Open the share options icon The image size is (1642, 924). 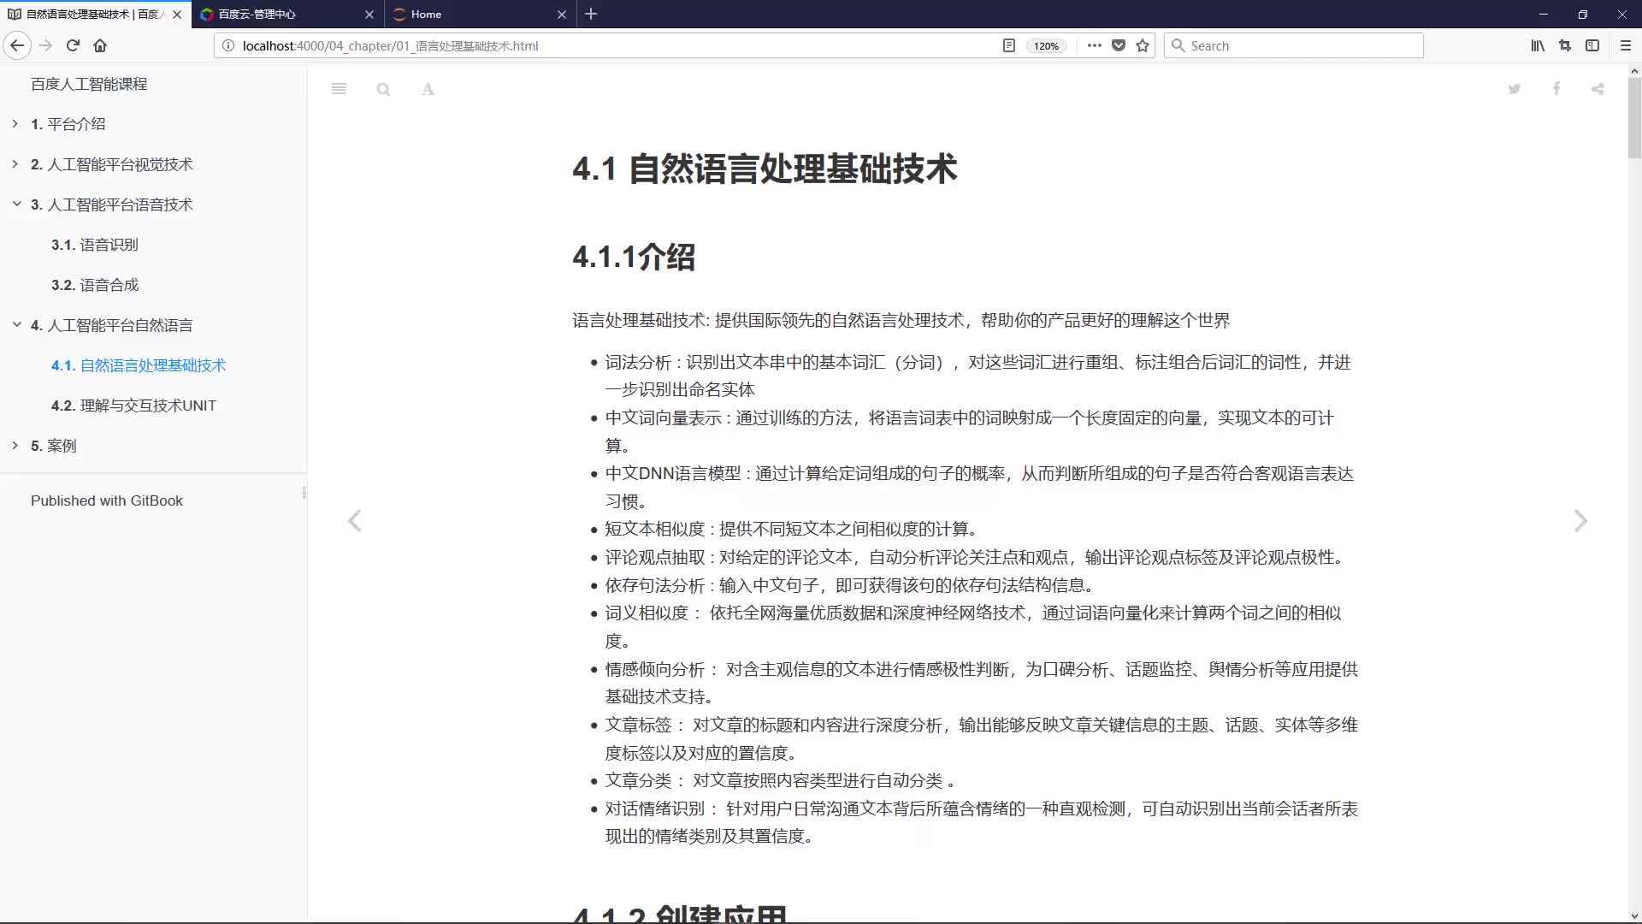click(1598, 89)
